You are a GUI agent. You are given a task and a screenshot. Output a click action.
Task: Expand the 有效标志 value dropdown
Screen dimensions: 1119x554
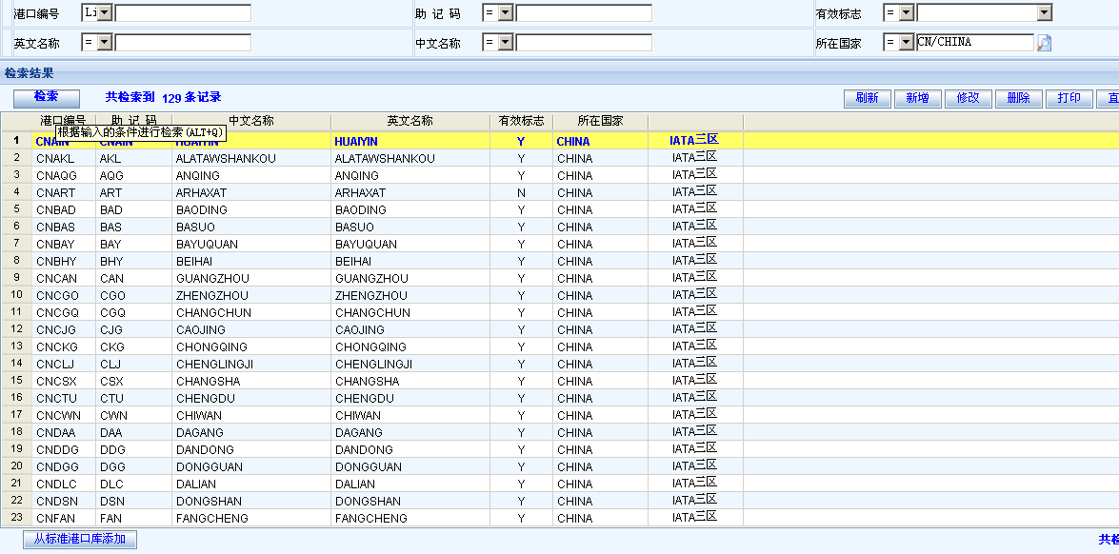point(1044,13)
